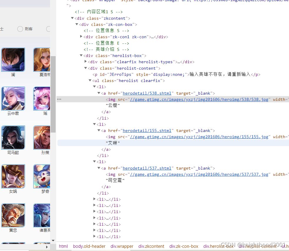The height and width of the screenshot is (251, 289).
Task: Follow the herodetail/155.shtml link
Action: (147, 131)
